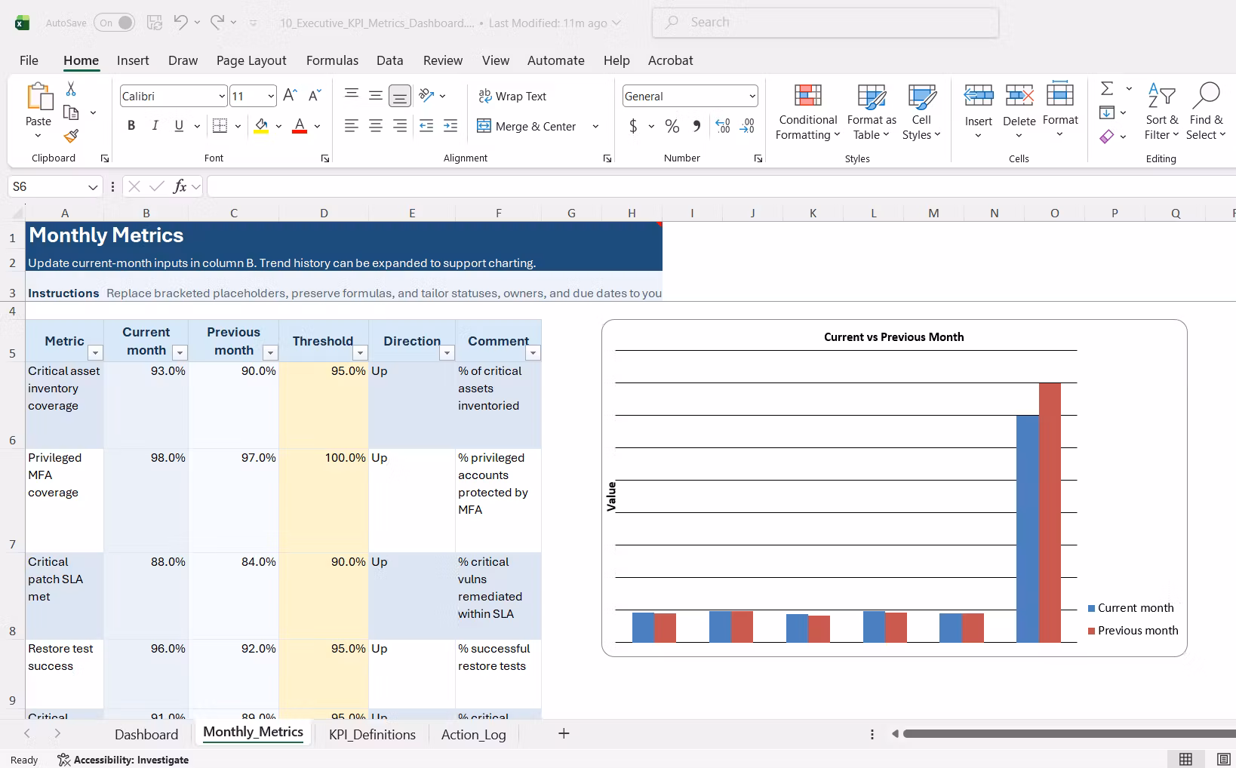Click the Clear eraser icon
Image resolution: width=1236 pixels, height=768 pixels.
pos(1107,137)
